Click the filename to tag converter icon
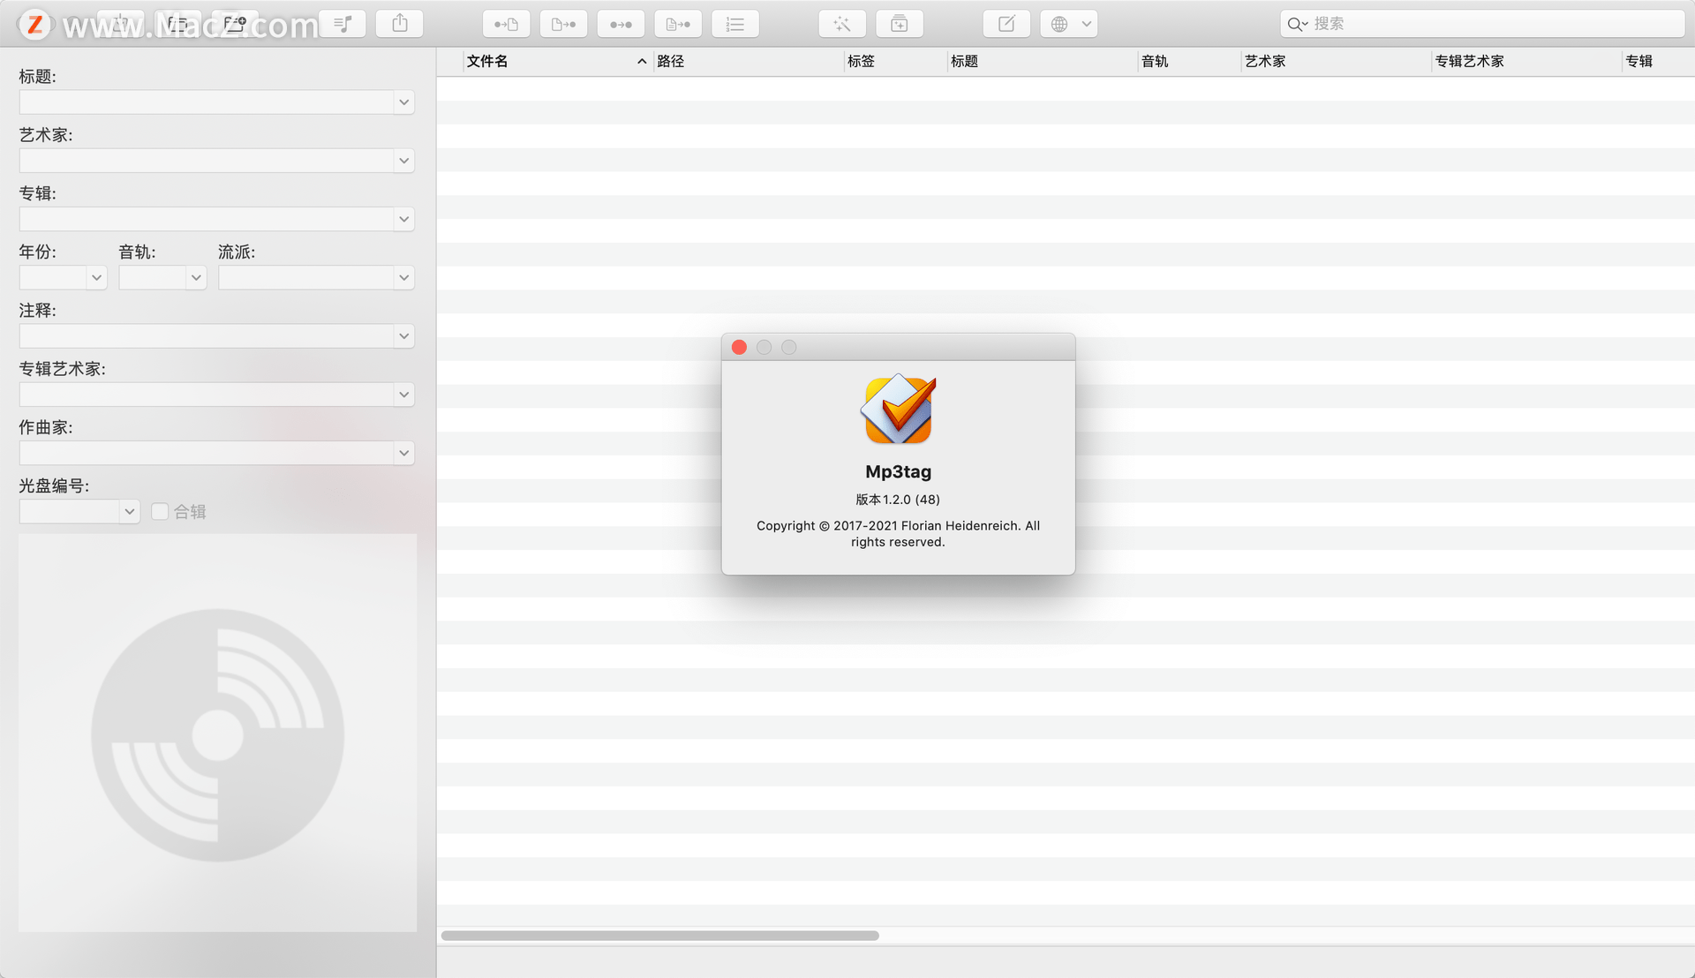The height and width of the screenshot is (978, 1695). click(x=564, y=24)
